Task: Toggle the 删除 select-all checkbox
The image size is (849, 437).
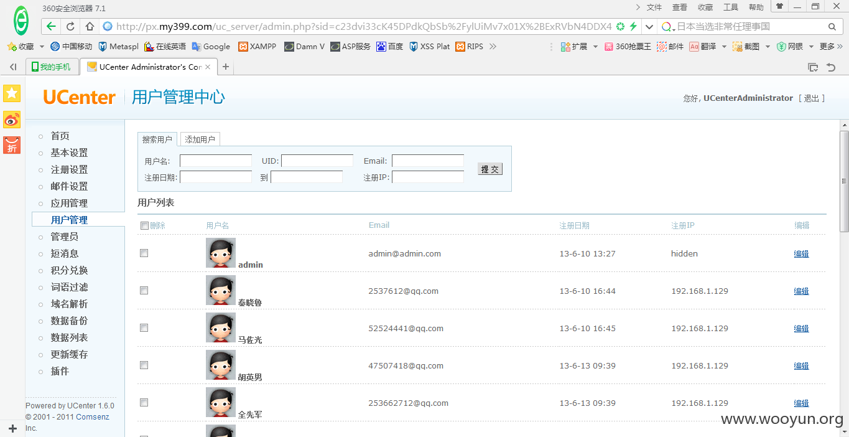Action: 144,225
